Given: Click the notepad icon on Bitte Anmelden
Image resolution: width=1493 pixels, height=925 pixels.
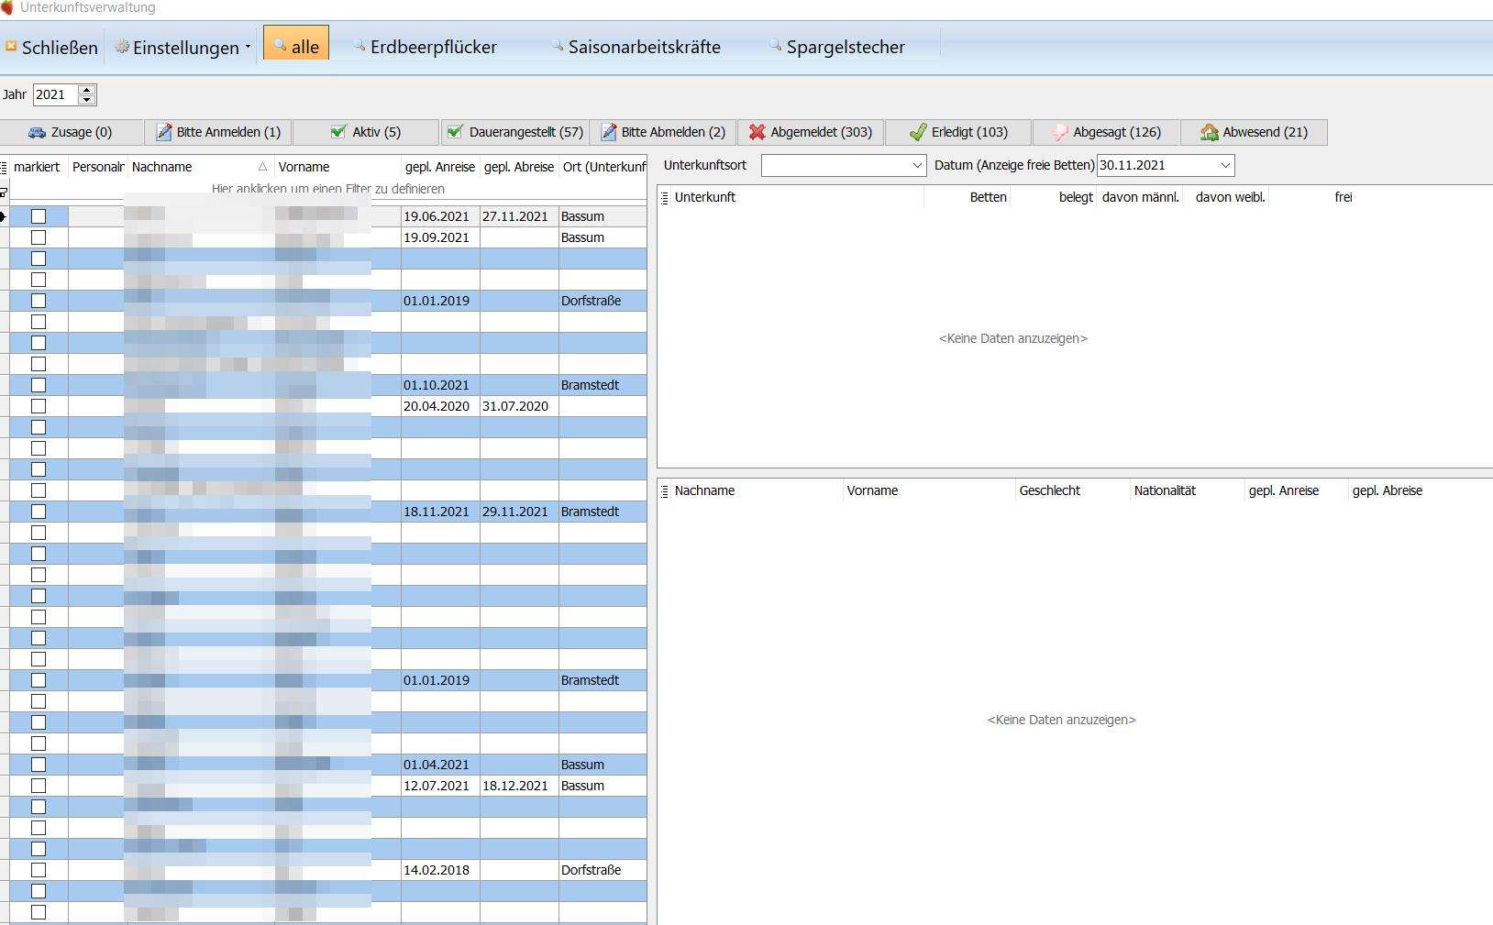Looking at the screenshot, I should click(164, 132).
